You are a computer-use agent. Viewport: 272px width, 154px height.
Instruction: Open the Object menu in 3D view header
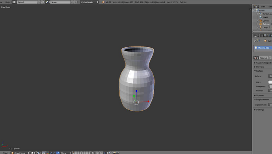point(6,153)
